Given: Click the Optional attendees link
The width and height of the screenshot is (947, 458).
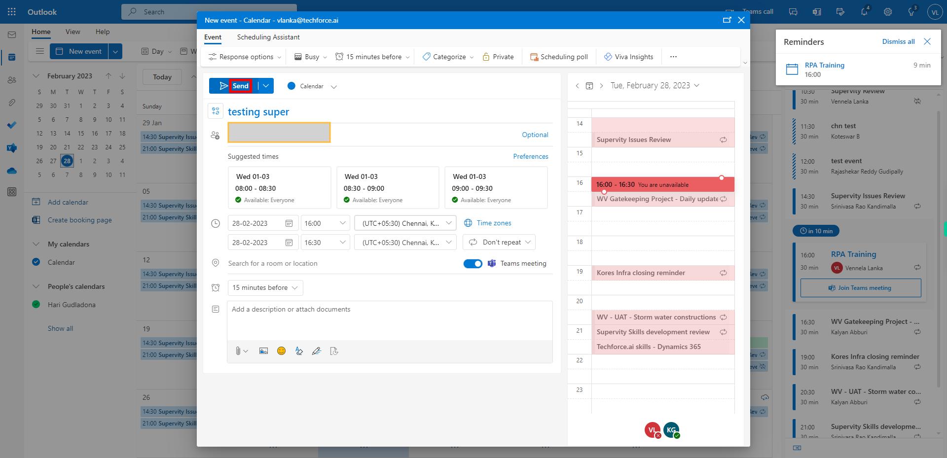Looking at the screenshot, I should 535,135.
